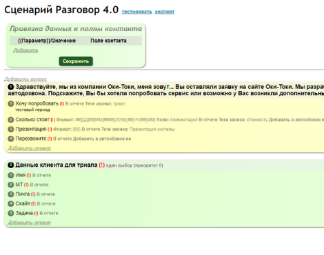Click the «Привязка данных к полям контакта» heading
Screen dimensions: 324x255
tap(76, 29)
